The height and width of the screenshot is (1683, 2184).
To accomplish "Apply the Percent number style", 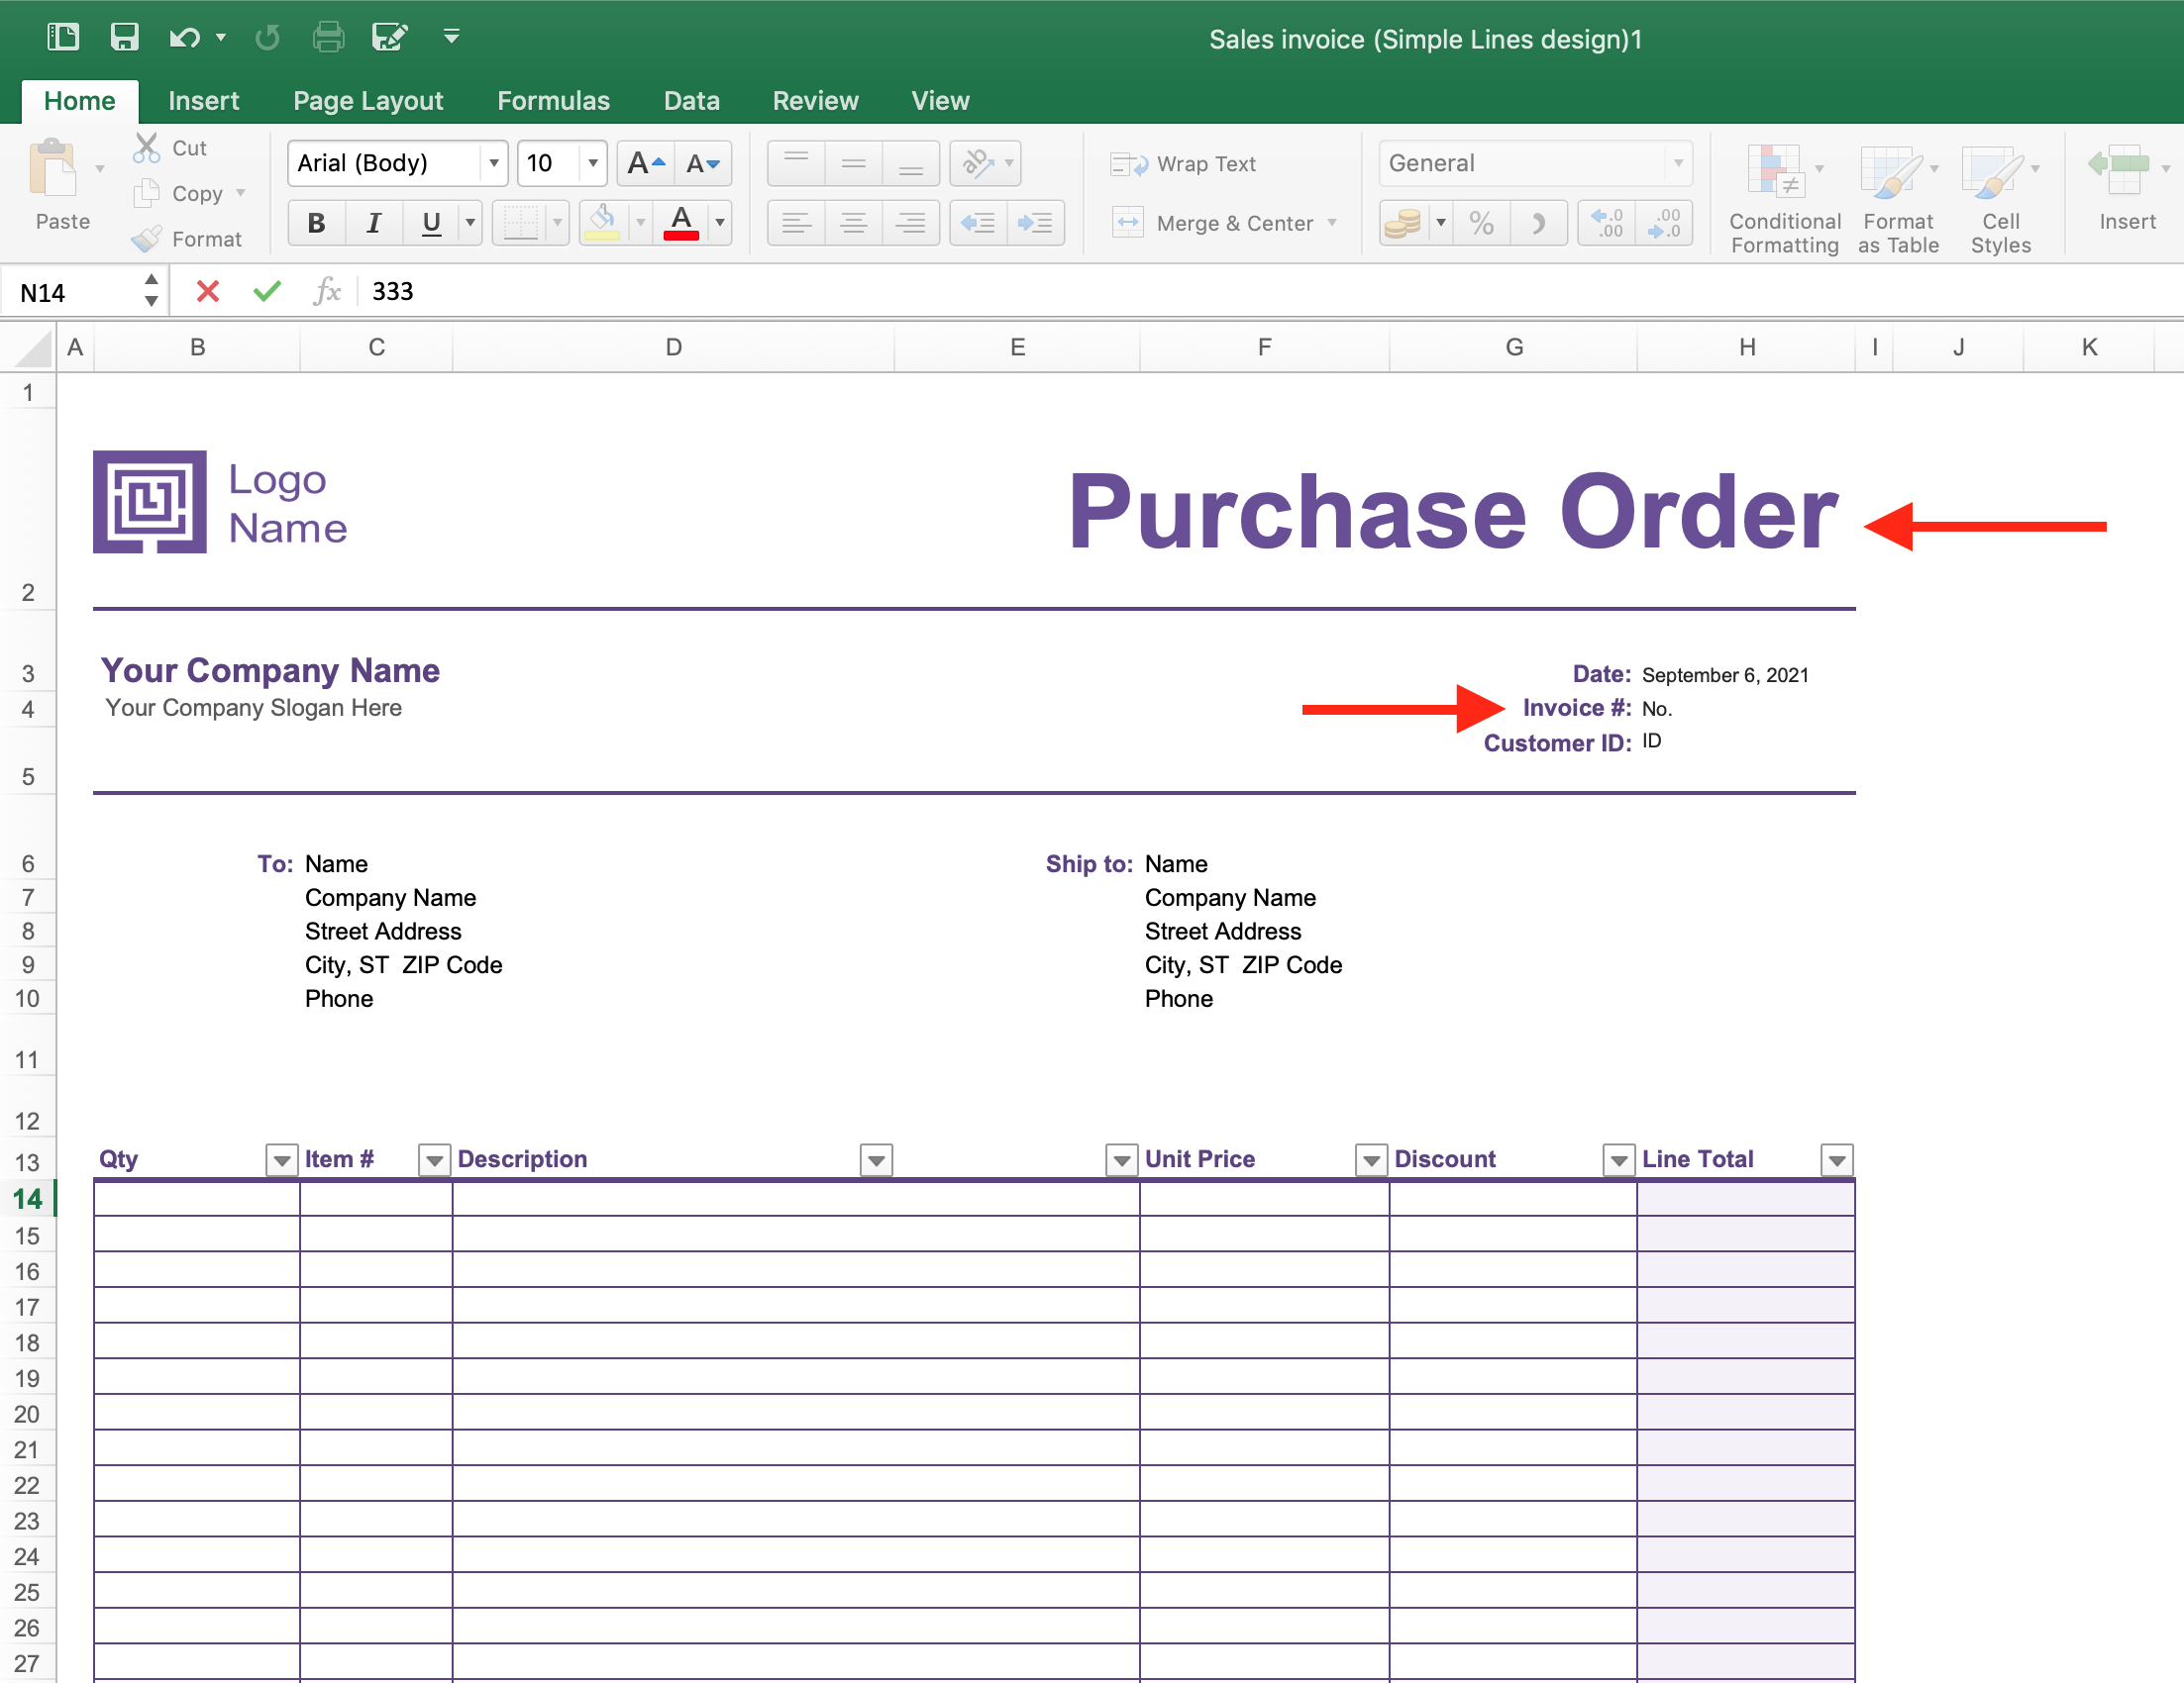I will [1481, 222].
